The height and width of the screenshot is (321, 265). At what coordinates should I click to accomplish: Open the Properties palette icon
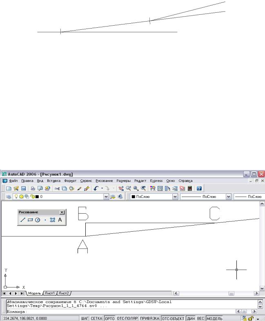click(152, 188)
